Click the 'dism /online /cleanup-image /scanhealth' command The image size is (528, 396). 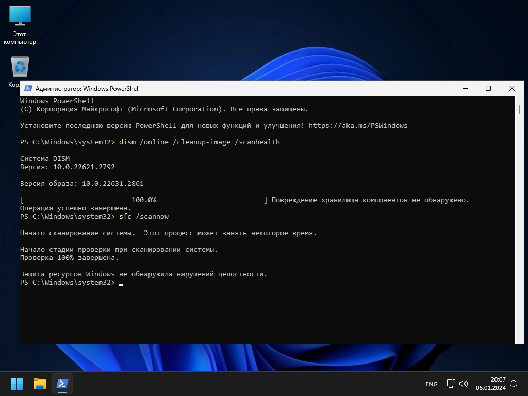click(200, 142)
